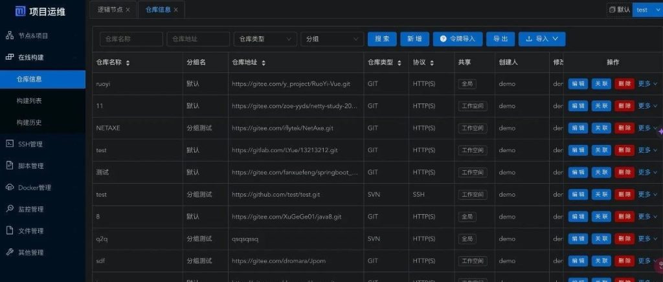Click the question mark icon on 令牌导入
The height and width of the screenshot is (282, 663).
[444, 39]
